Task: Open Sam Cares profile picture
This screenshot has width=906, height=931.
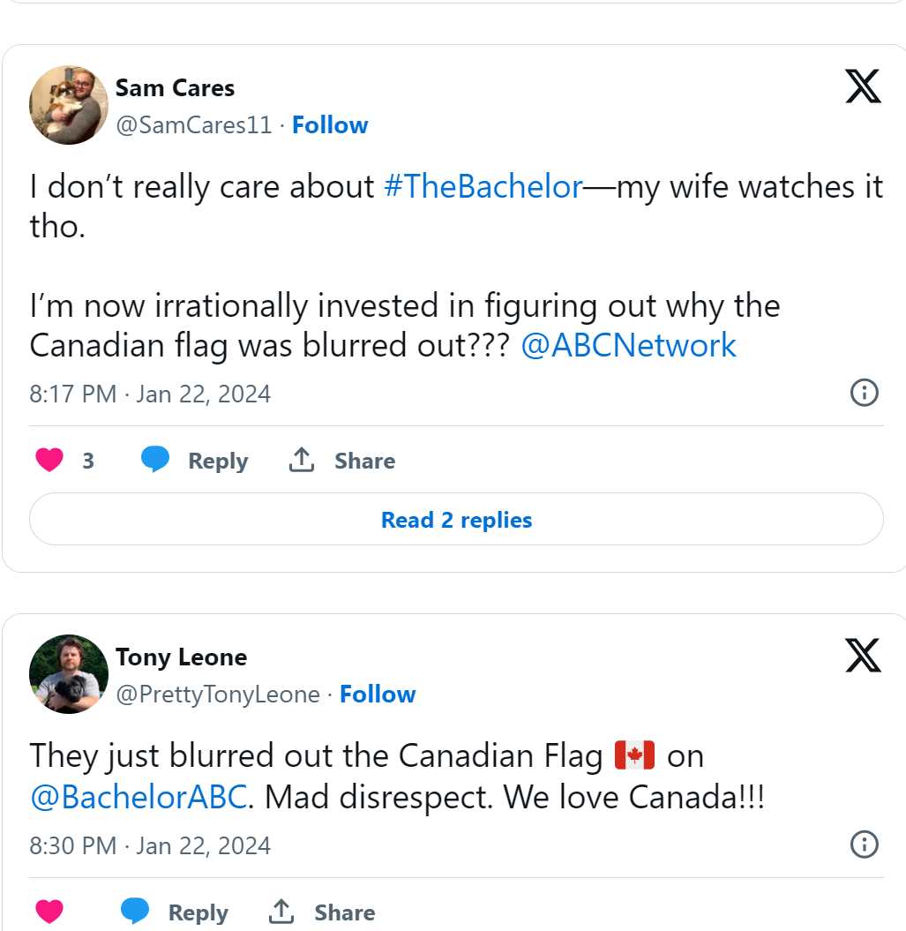Action: coord(69,105)
